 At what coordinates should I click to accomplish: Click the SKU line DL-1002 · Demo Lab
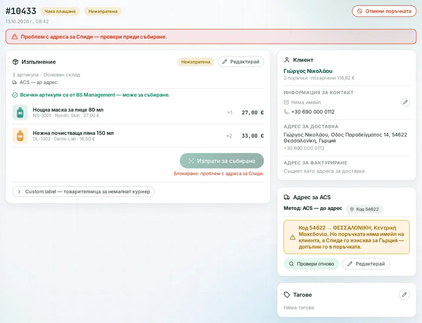tap(64, 139)
